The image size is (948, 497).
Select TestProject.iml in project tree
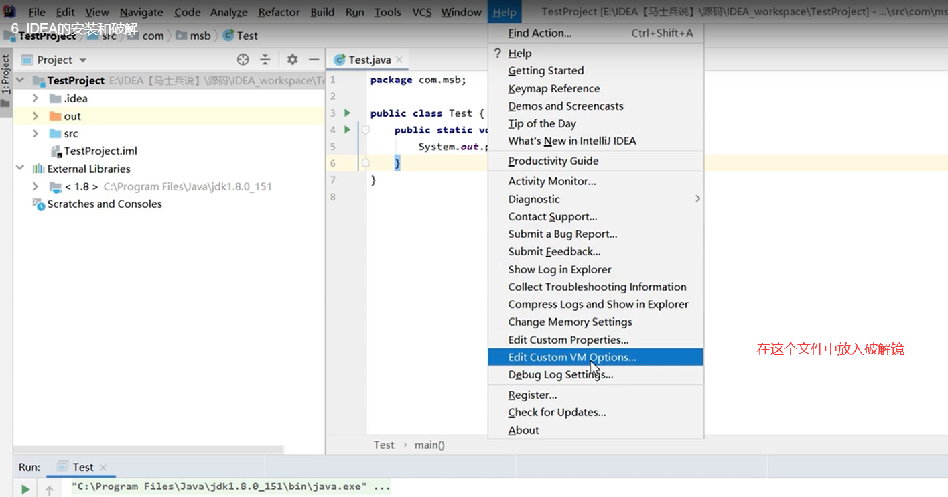pos(100,151)
